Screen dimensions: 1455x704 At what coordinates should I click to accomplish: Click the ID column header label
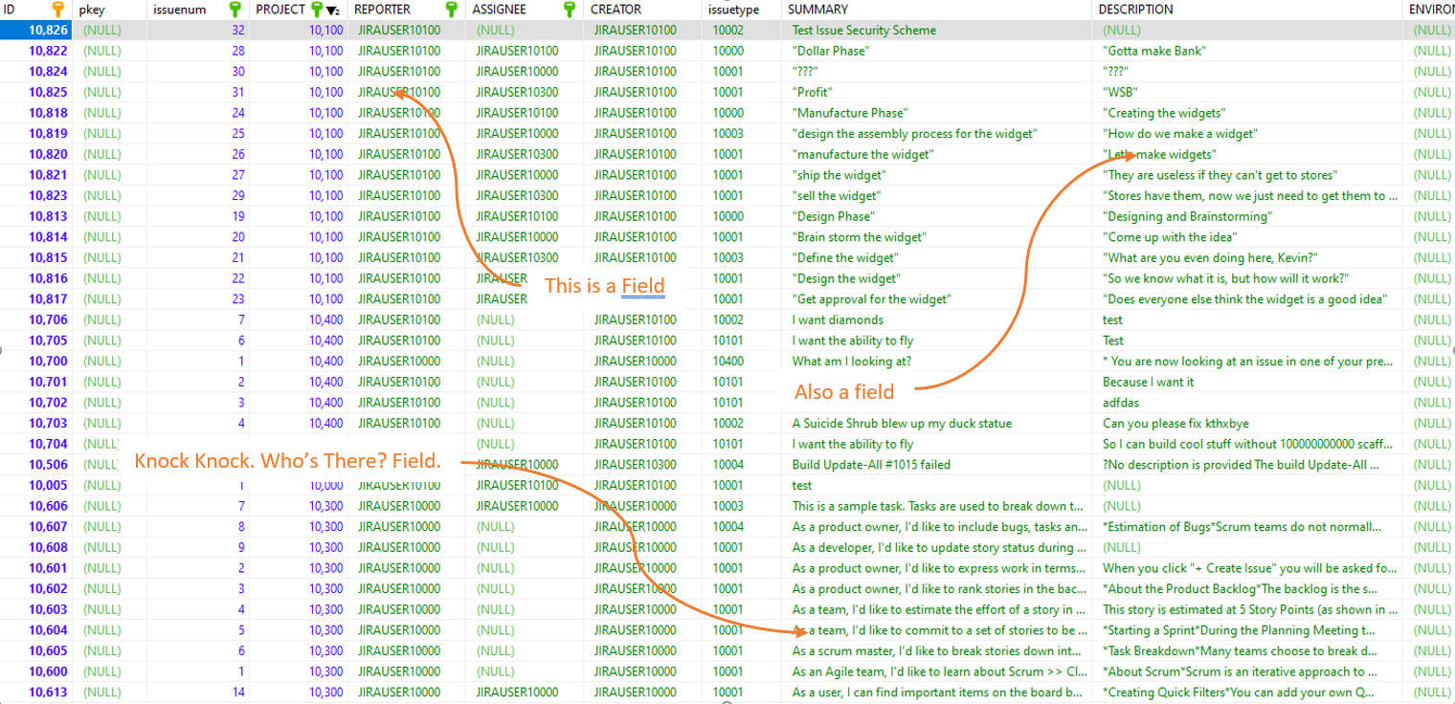[x=10, y=10]
